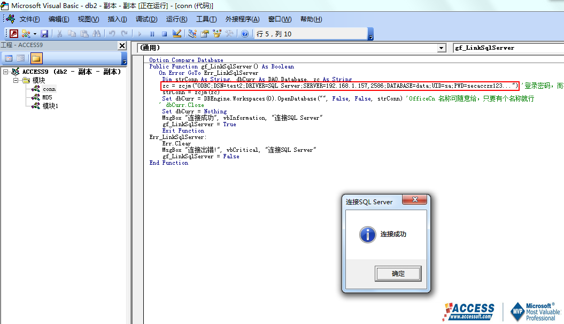564x324 pixels.
Task: Click the Insert Module toolbar icon
Action: (26, 34)
